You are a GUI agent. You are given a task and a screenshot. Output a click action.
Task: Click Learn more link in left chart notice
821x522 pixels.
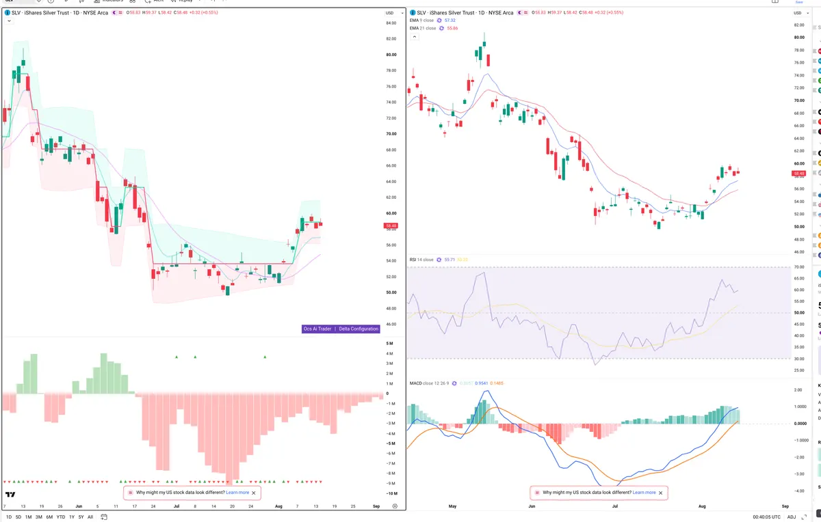pyautogui.click(x=237, y=493)
